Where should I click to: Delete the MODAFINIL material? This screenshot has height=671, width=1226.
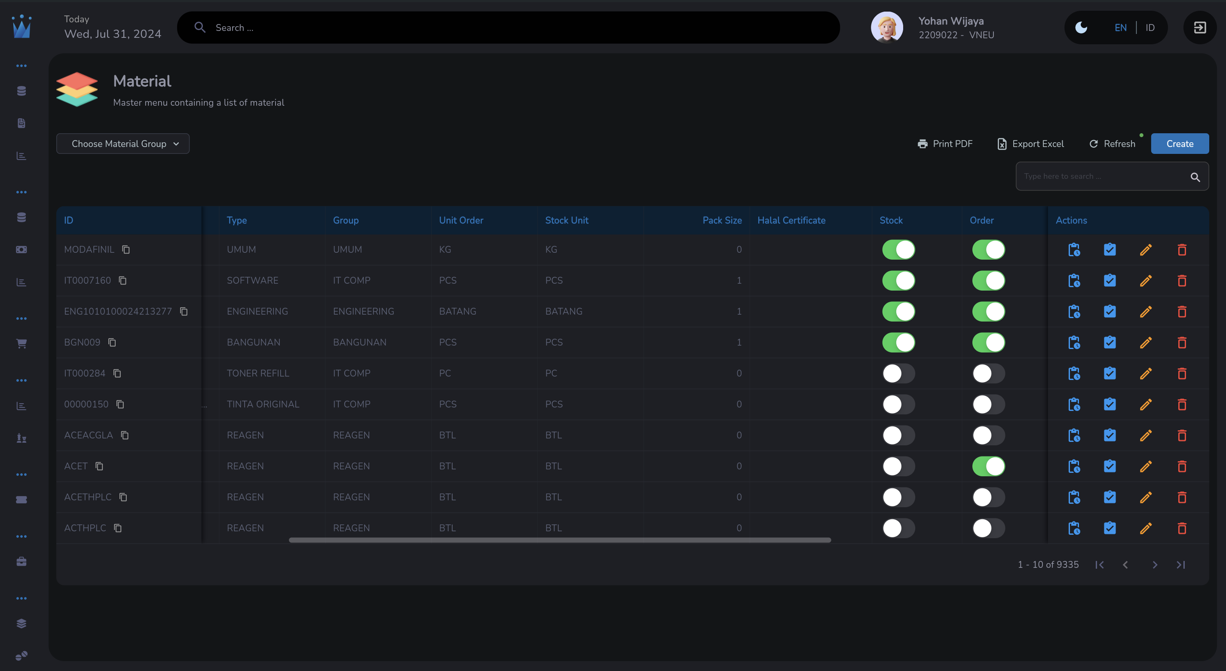(1182, 249)
